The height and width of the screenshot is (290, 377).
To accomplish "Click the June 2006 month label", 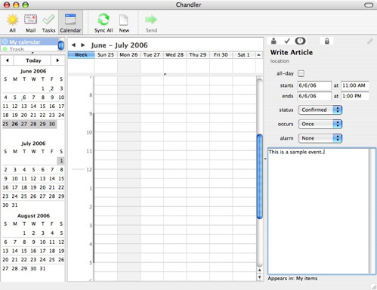I will (x=33, y=71).
